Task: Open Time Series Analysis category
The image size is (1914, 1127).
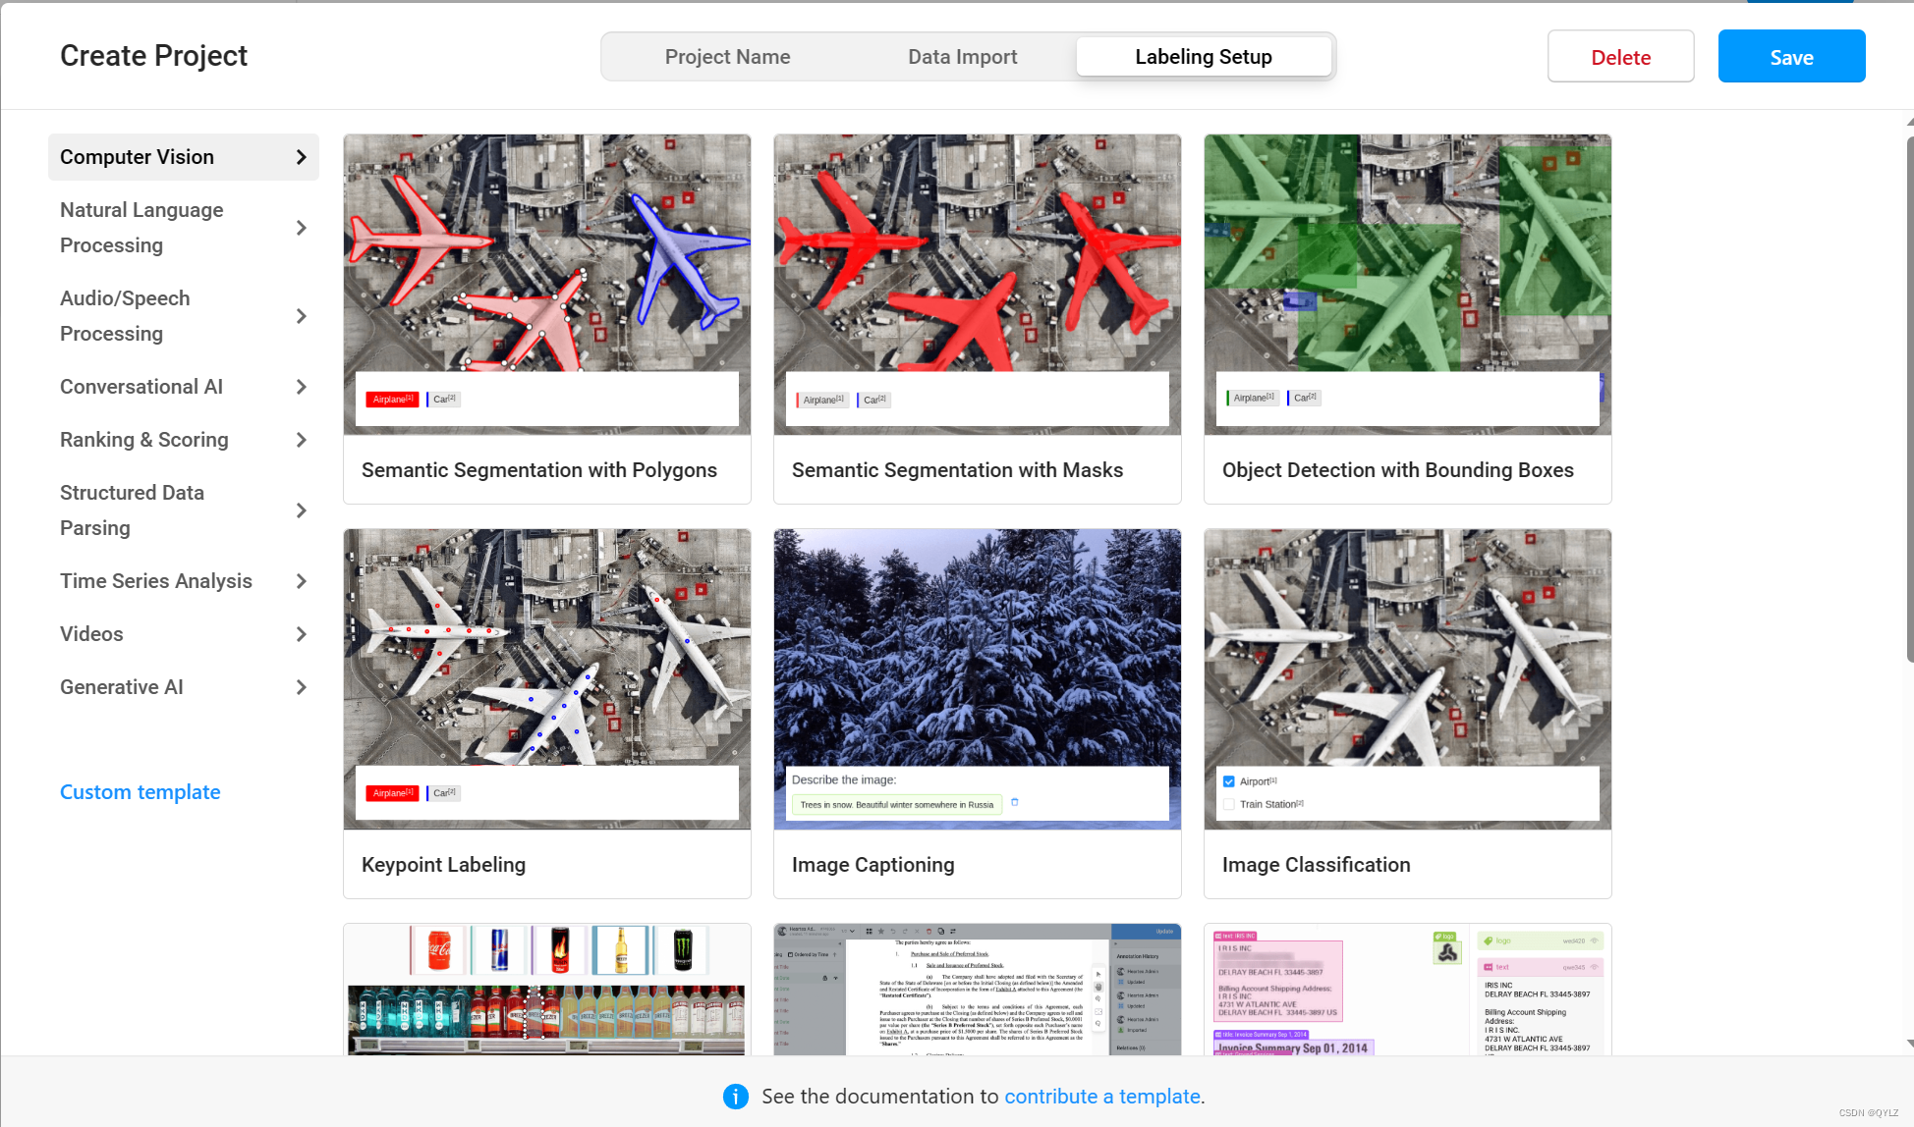Action: [x=184, y=581]
